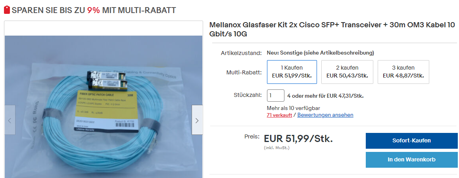Image resolution: width=459 pixels, height=178 pixels.
Task: Click the red multi-discount tag icon
Action: (7, 10)
